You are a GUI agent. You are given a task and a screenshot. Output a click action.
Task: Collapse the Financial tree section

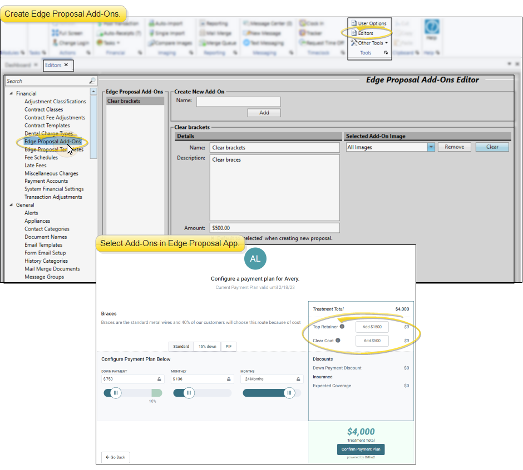coord(11,93)
